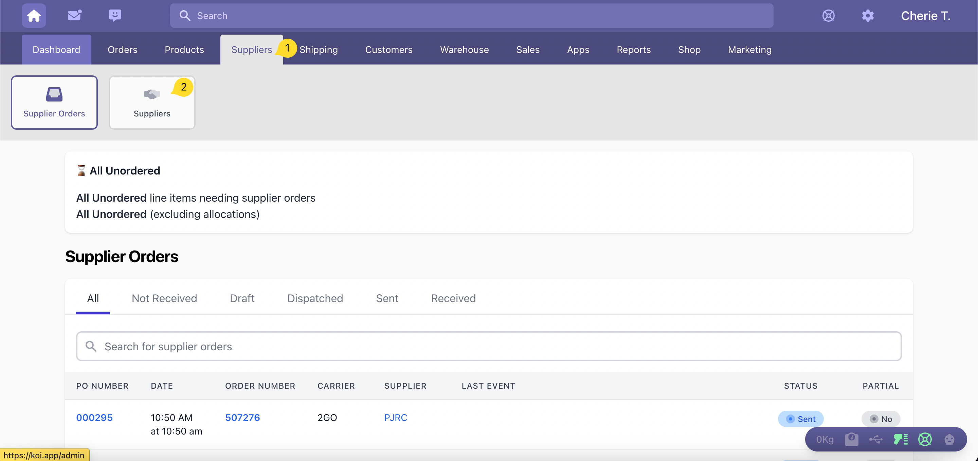Open the mail envelope icon
978x461 pixels.
click(74, 16)
